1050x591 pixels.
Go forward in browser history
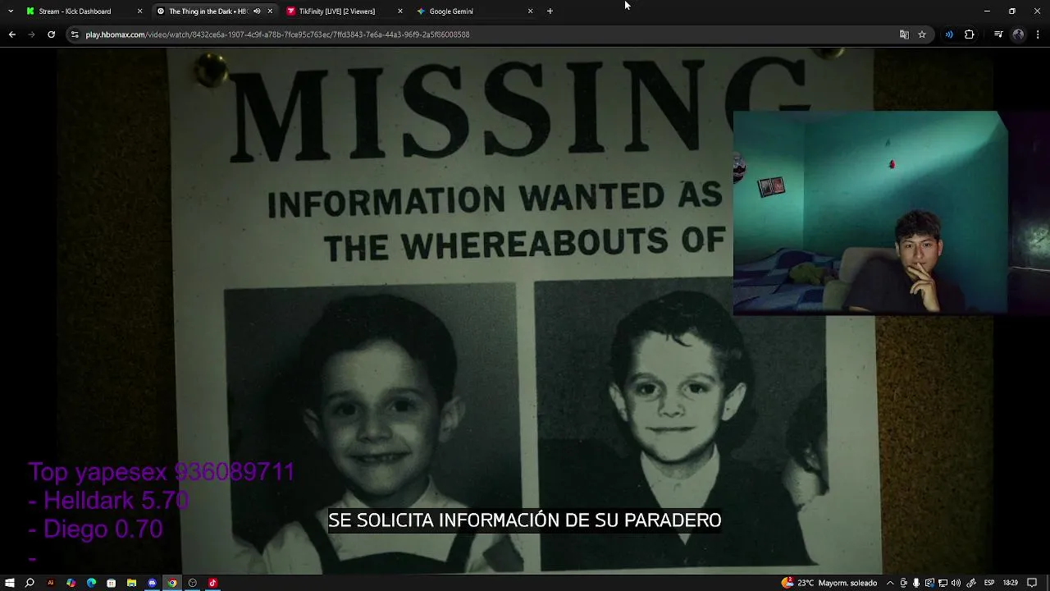pyautogui.click(x=31, y=34)
